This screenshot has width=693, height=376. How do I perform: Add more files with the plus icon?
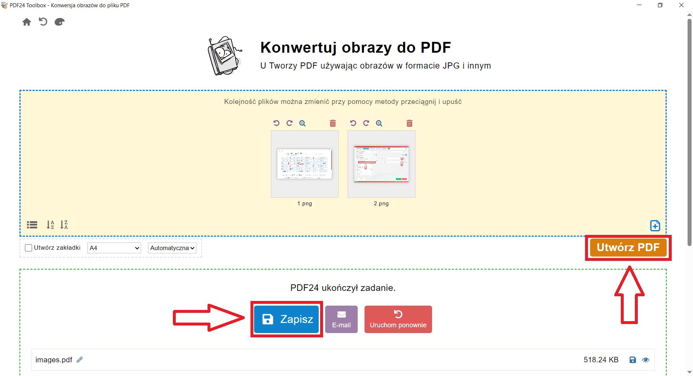(x=655, y=226)
